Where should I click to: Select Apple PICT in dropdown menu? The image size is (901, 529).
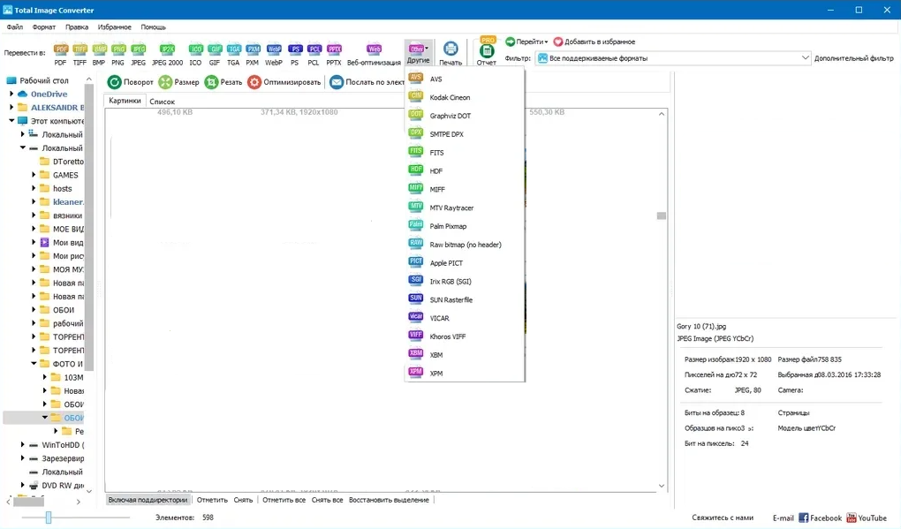pos(465,263)
